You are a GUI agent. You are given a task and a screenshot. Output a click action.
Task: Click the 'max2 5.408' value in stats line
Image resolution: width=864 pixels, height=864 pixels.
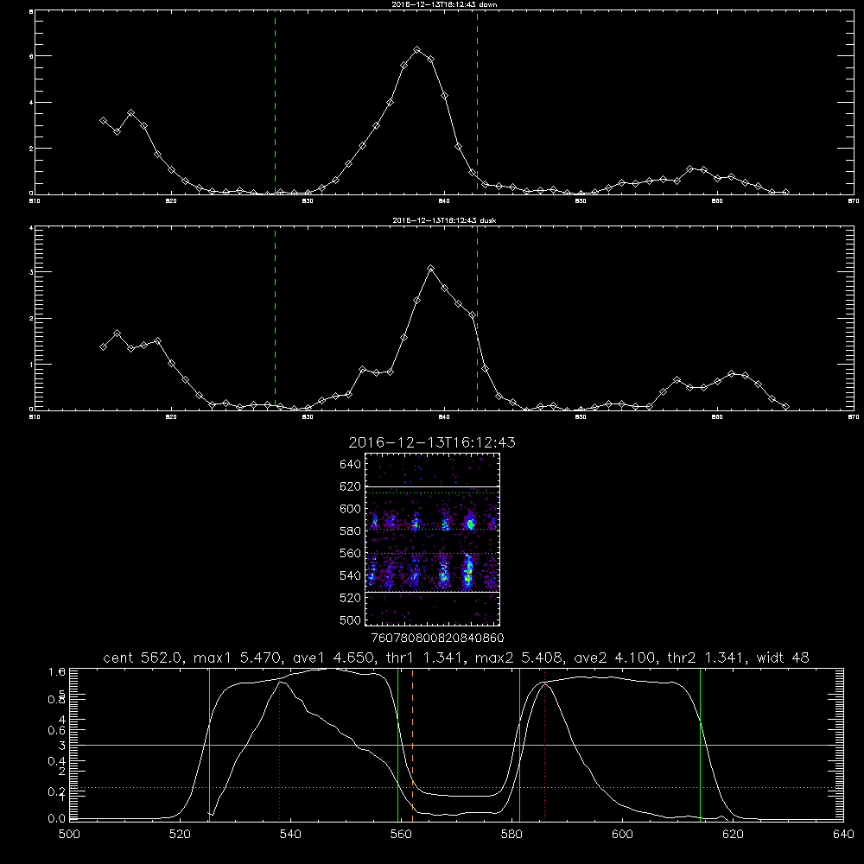click(x=520, y=658)
